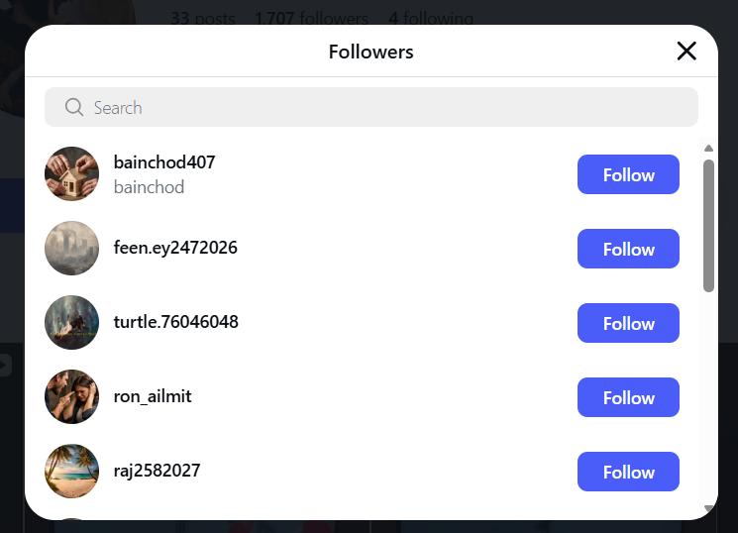The height and width of the screenshot is (533, 738).
Task: Follow turtle.76046048
Action: (628, 323)
